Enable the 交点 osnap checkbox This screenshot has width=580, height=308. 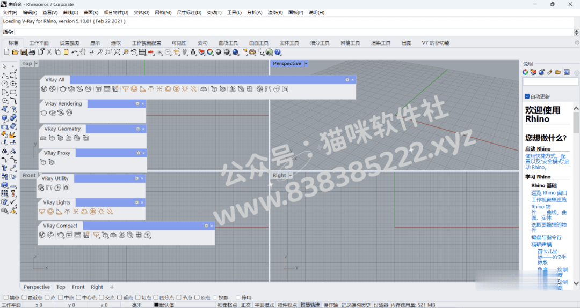click(x=102, y=297)
